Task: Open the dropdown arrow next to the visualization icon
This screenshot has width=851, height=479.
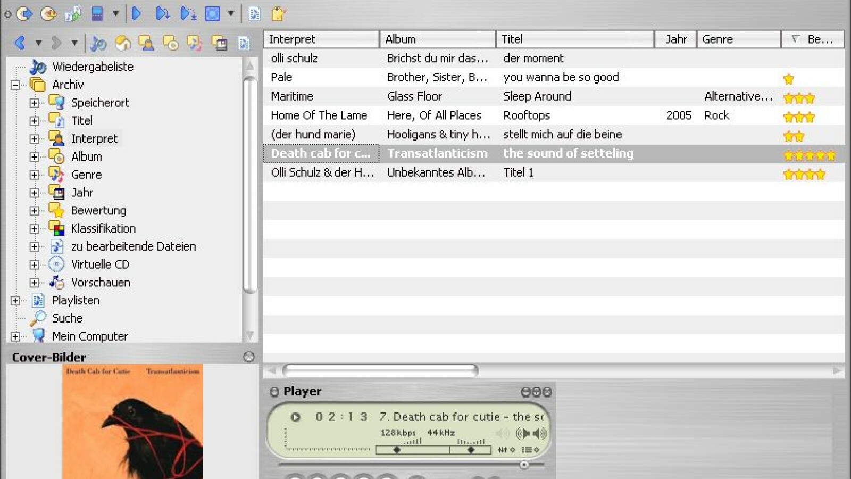Action: tap(231, 14)
